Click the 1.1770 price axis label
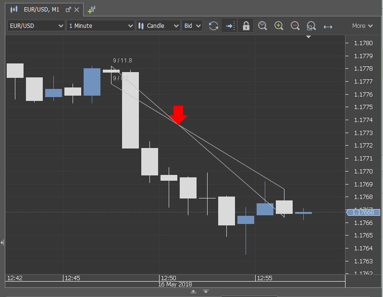The image size is (383, 297). coord(363,171)
